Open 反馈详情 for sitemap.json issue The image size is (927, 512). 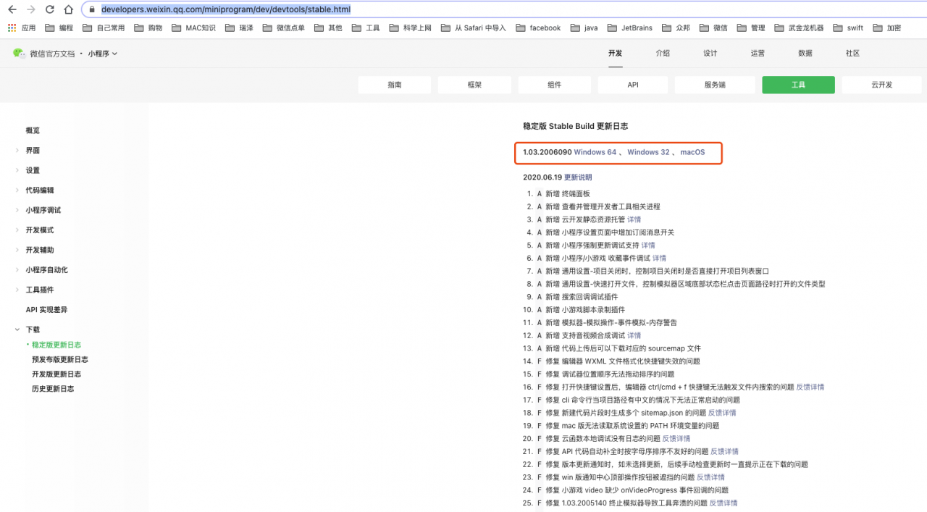(722, 413)
